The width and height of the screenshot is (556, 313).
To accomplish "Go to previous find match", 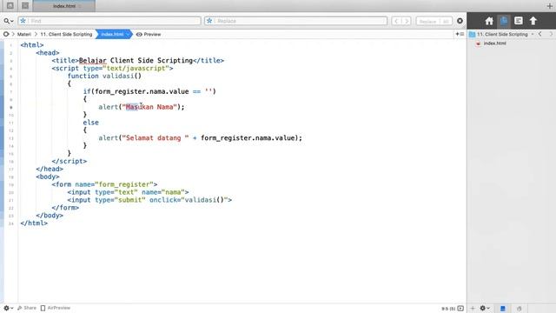I will tap(396, 21).
